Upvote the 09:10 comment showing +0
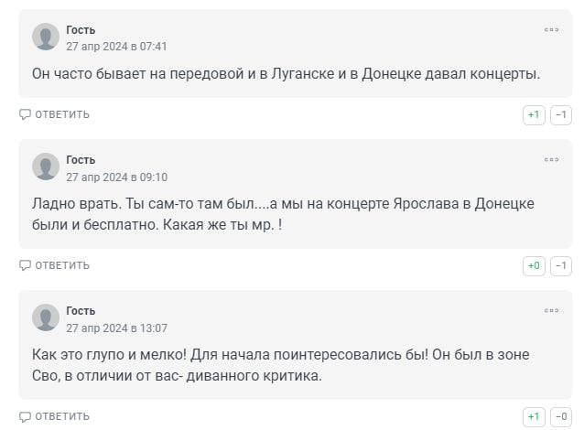The width and height of the screenshot is (584, 430). [534, 265]
